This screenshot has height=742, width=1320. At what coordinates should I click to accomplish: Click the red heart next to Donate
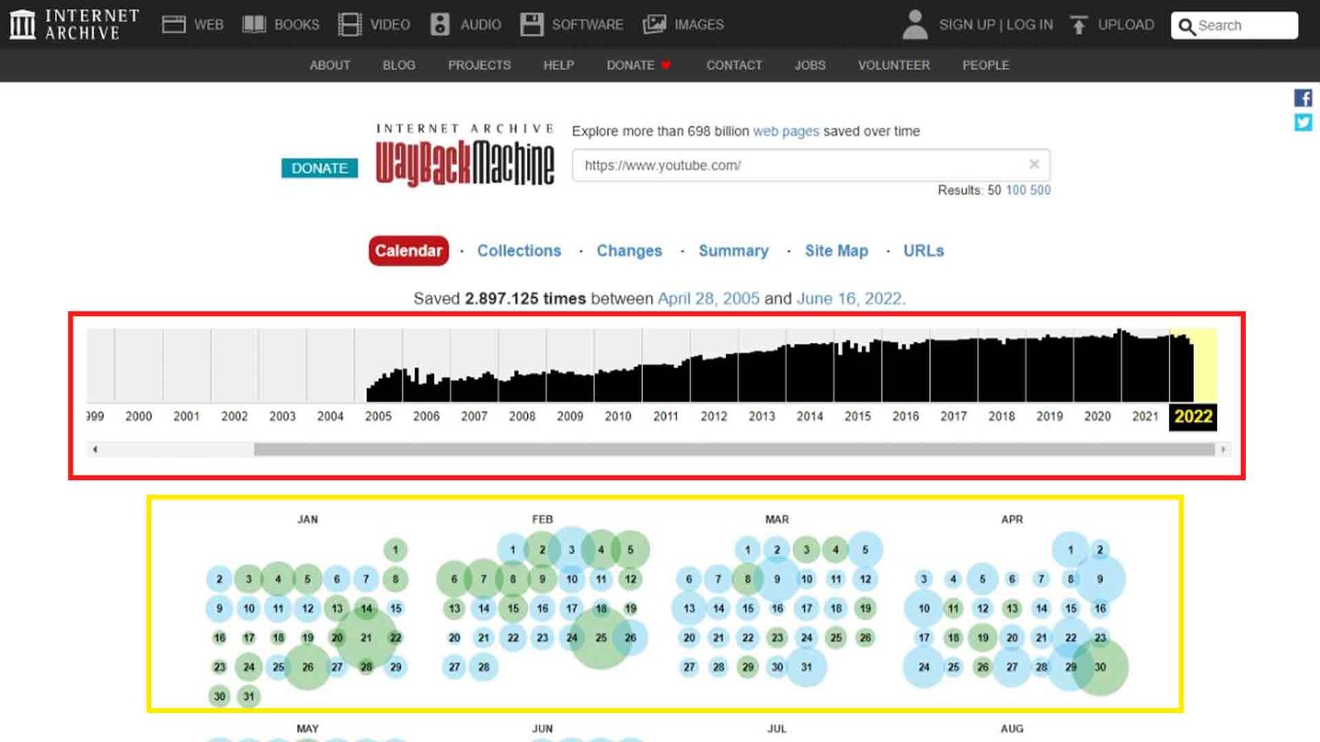click(666, 65)
